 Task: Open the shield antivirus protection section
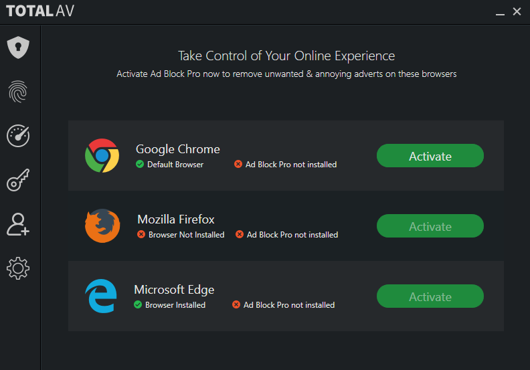point(18,48)
